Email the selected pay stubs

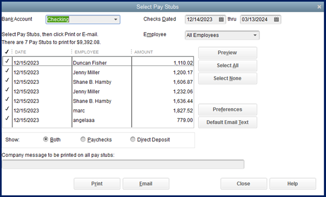pyautogui.click(x=146, y=183)
